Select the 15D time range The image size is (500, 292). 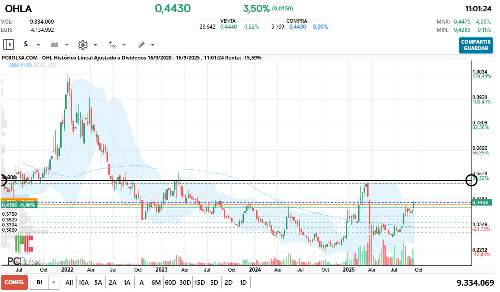click(199, 282)
